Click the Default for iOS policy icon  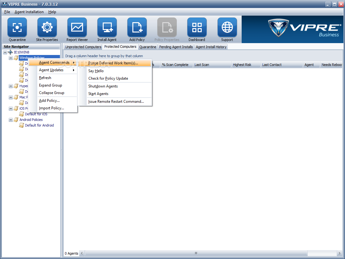(22, 114)
